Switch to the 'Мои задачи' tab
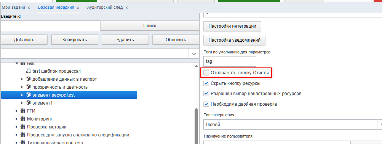382x144 pixels. 13,8
